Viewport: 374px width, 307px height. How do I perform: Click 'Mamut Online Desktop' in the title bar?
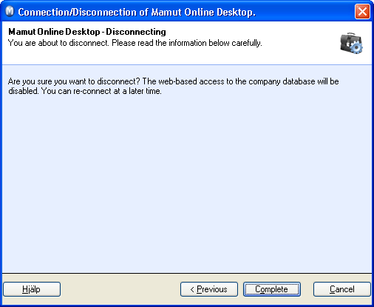pyautogui.click(x=203, y=12)
